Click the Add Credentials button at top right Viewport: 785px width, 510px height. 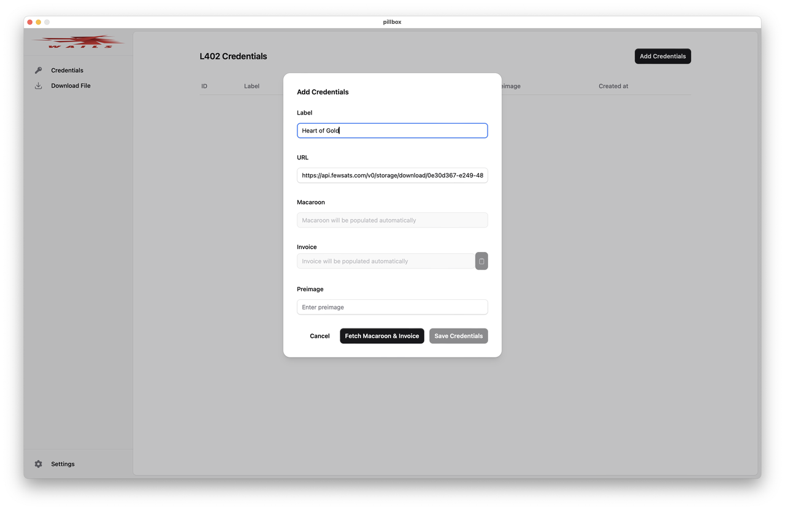pyautogui.click(x=663, y=56)
